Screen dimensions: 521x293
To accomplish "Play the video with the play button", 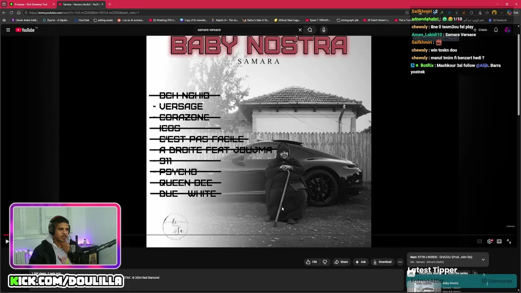I will pos(7,241).
